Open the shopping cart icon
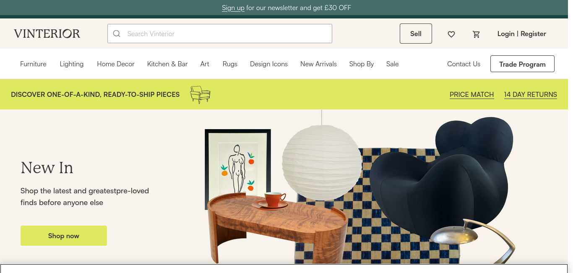 coord(476,34)
